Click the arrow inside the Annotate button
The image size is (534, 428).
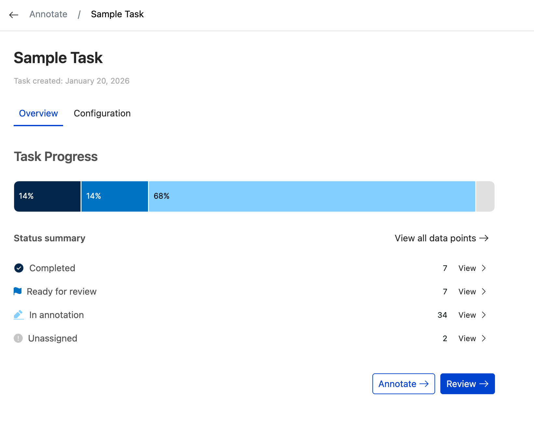(x=425, y=384)
